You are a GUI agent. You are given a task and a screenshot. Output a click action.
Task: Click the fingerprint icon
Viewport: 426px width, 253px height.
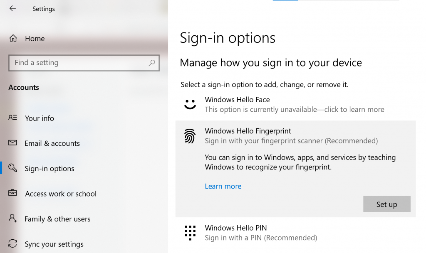click(x=190, y=136)
